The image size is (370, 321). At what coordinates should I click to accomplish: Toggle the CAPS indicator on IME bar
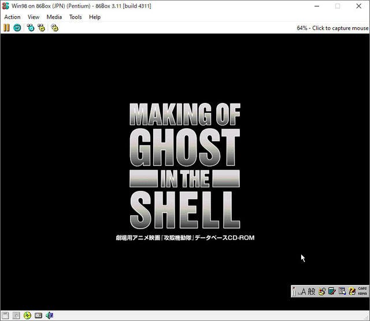[x=362, y=289]
